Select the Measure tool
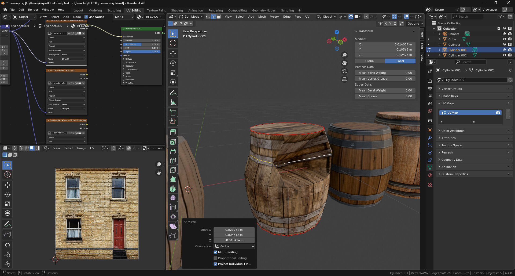 tap(173, 102)
